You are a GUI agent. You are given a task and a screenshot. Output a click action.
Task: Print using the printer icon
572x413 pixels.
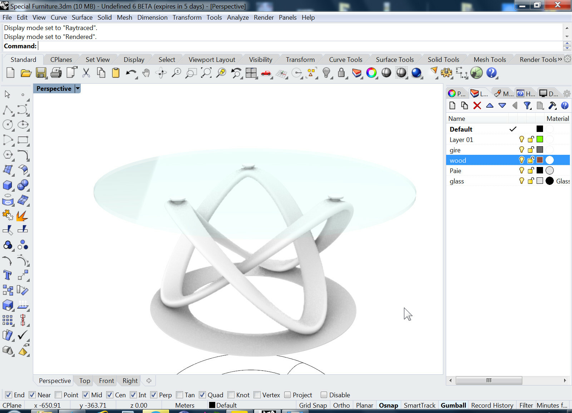pyautogui.click(x=56, y=73)
